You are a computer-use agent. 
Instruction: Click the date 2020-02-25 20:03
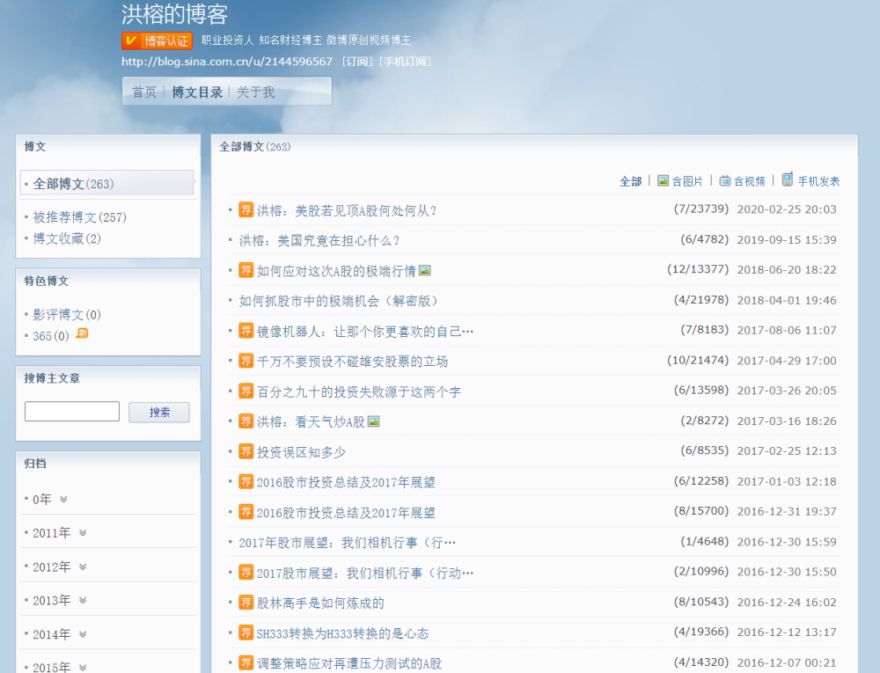786,209
